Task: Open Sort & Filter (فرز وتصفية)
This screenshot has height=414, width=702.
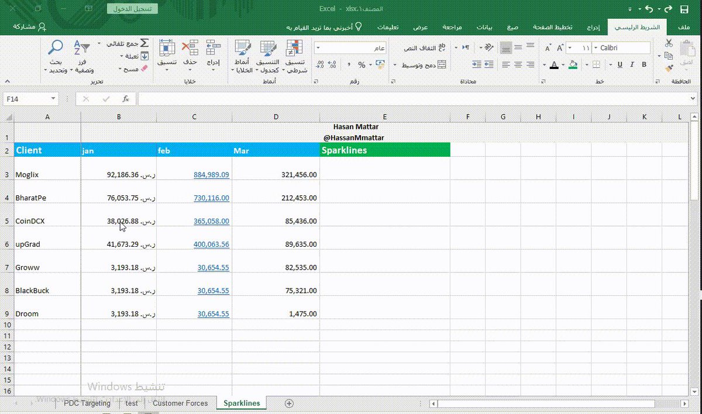Action: [81, 57]
